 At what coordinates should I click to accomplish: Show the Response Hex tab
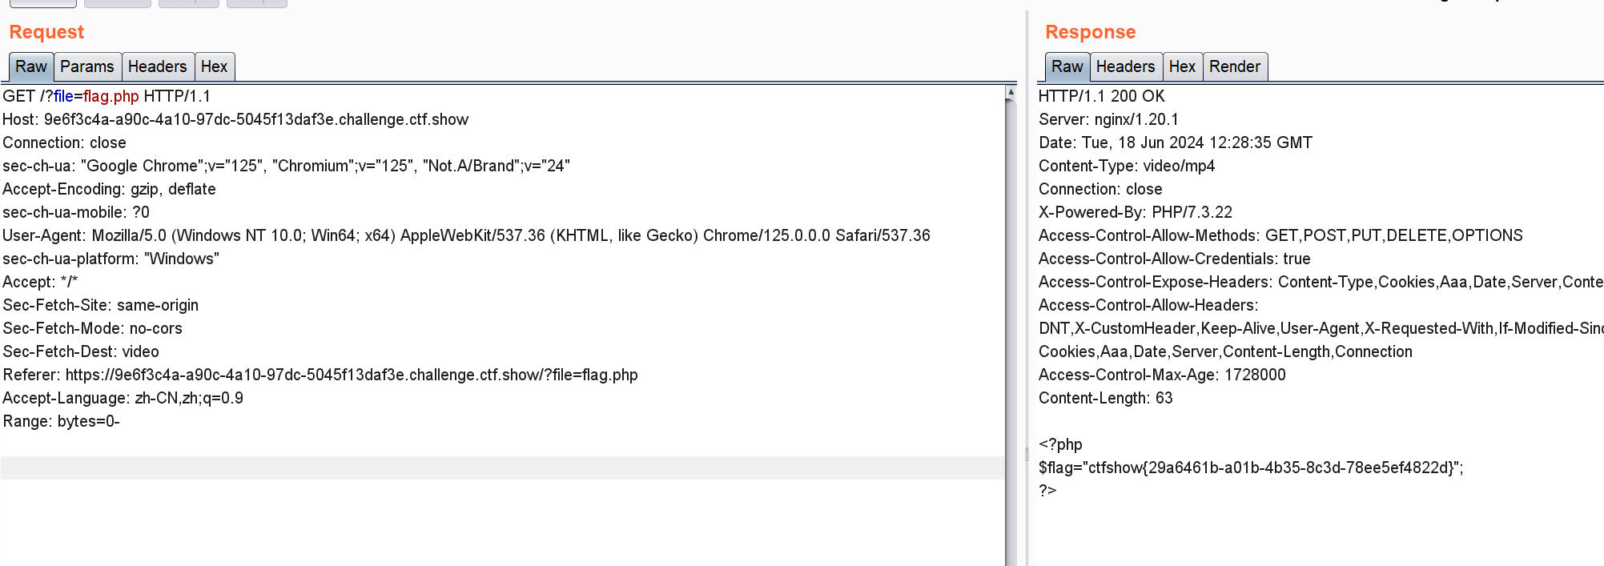(x=1182, y=66)
